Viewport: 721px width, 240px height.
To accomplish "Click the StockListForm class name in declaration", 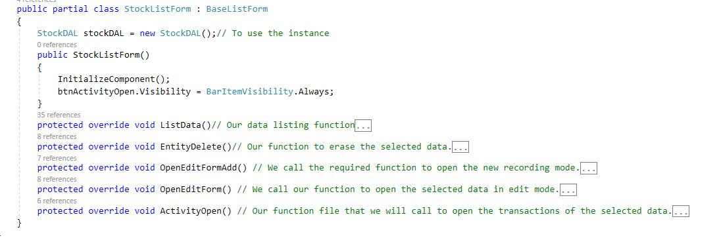I will 157,9.
